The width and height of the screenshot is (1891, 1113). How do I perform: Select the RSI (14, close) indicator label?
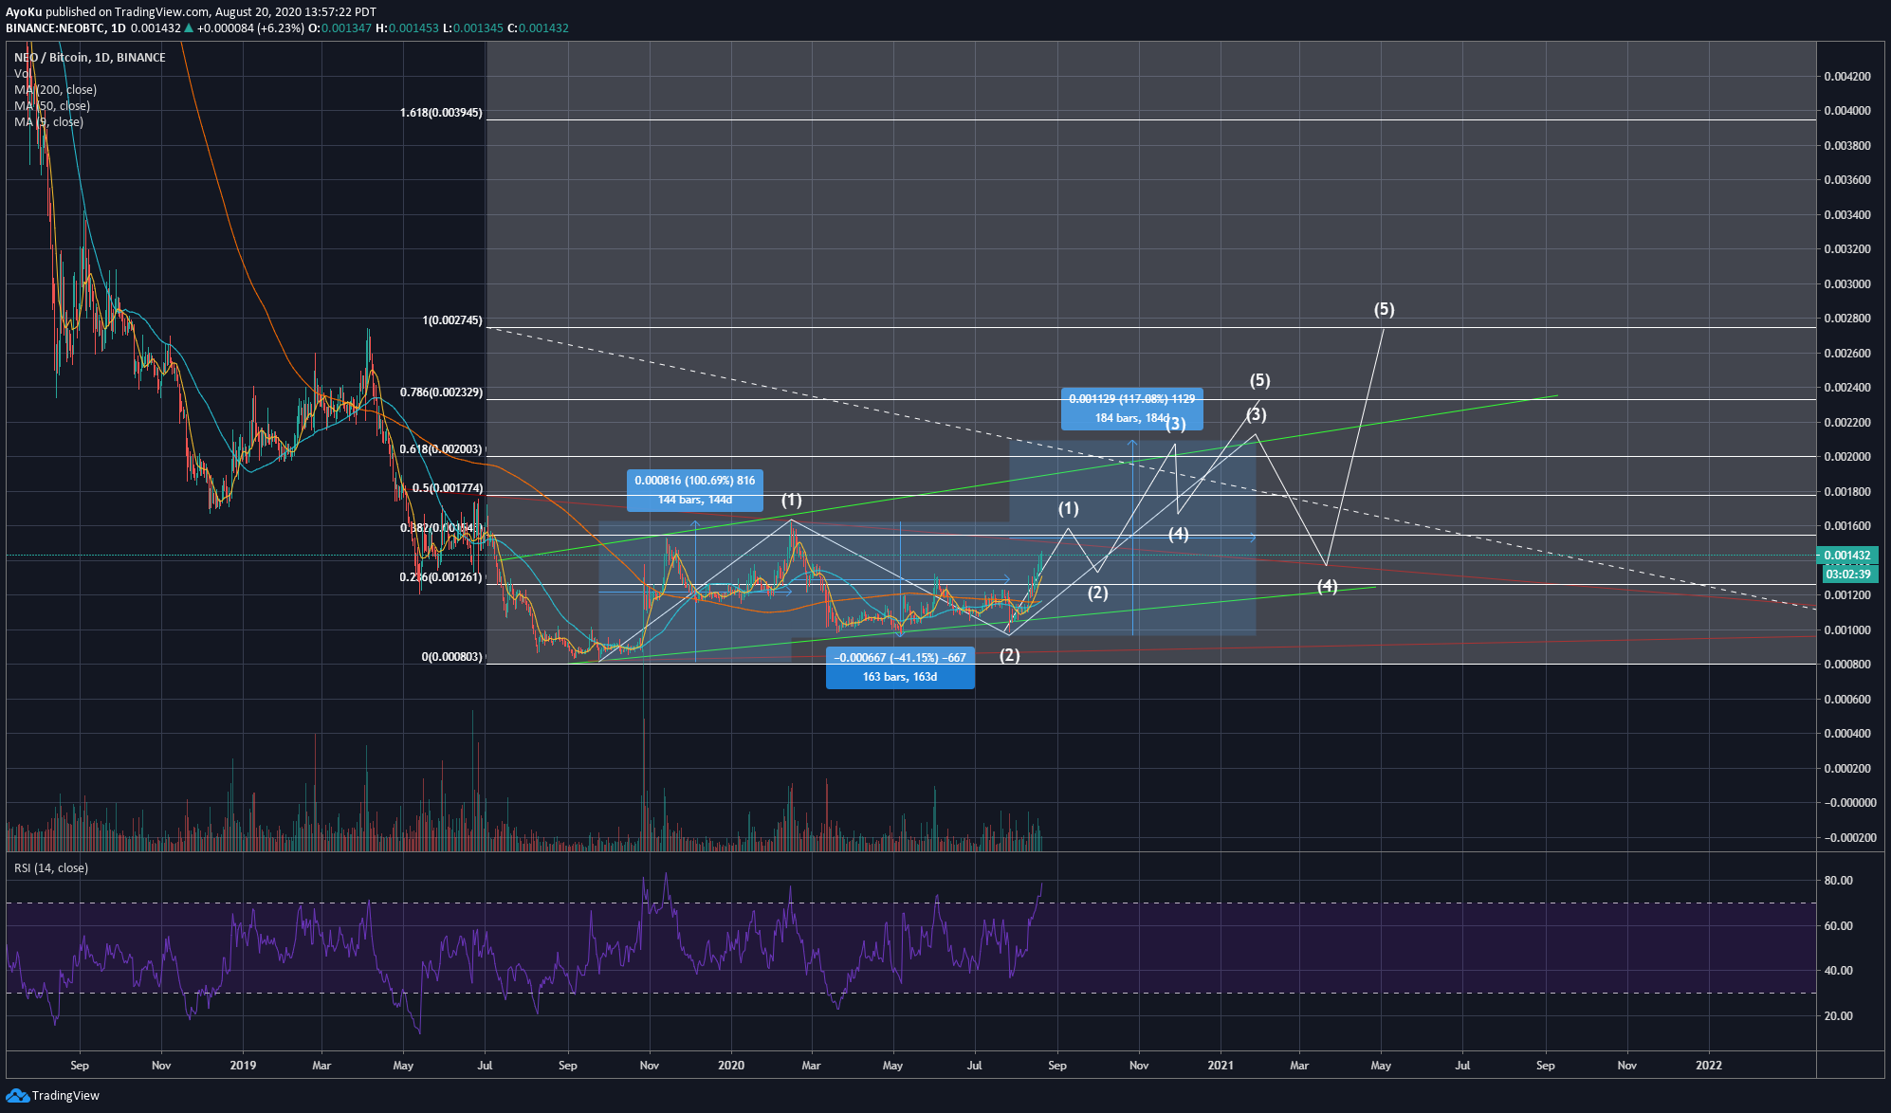pyautogui.click(x=51, y=868)
